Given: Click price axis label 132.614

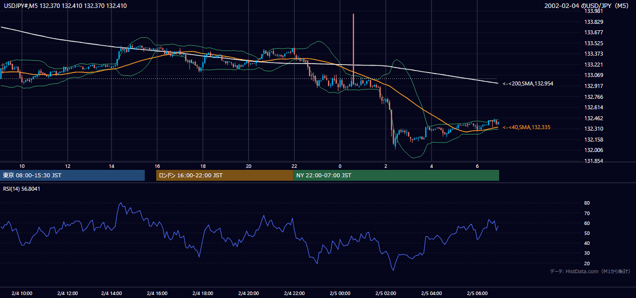Looking at the screenshot, I should 593,107.
